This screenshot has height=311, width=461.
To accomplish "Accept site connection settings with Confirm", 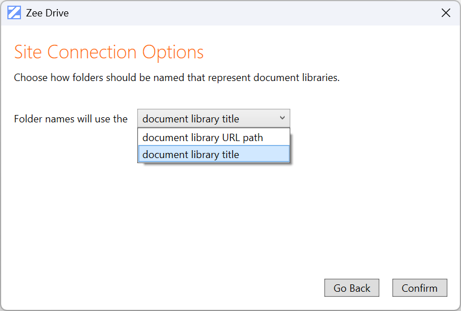I will (x=420, y=288).
